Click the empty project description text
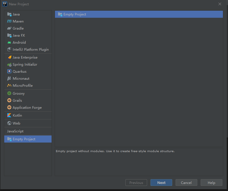 [115, 151]
